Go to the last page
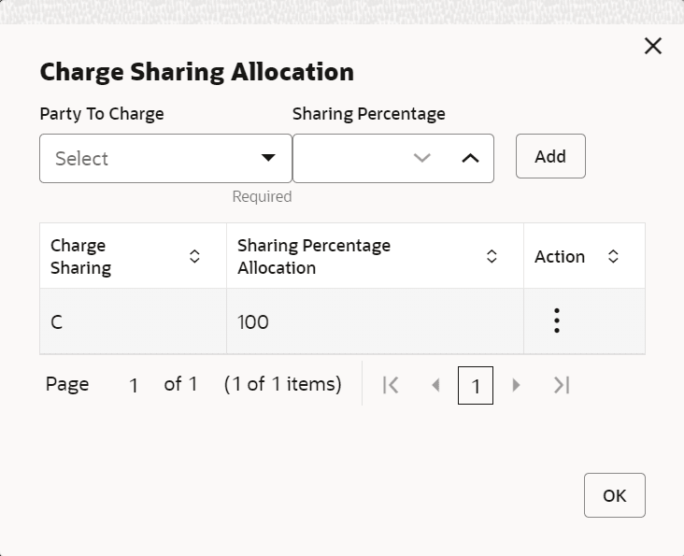This screenshot has height=556, width=684. point(561,385)
